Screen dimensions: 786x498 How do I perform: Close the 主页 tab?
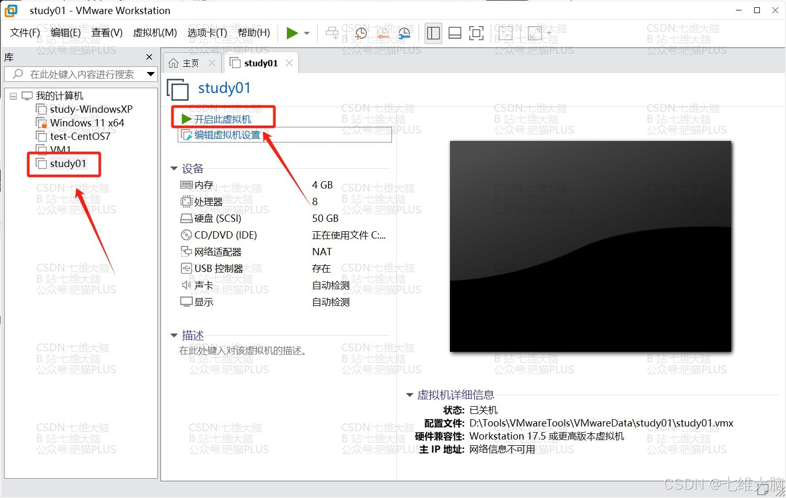point(212,63)
